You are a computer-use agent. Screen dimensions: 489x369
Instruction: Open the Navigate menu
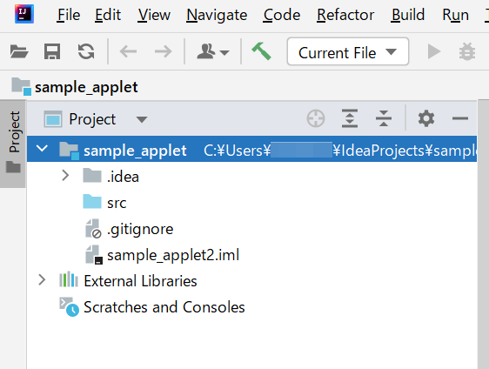217,15
